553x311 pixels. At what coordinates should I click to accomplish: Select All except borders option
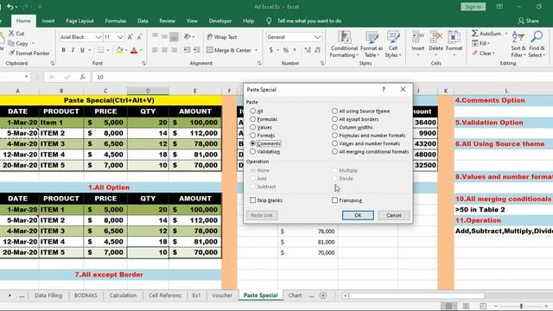334,119
